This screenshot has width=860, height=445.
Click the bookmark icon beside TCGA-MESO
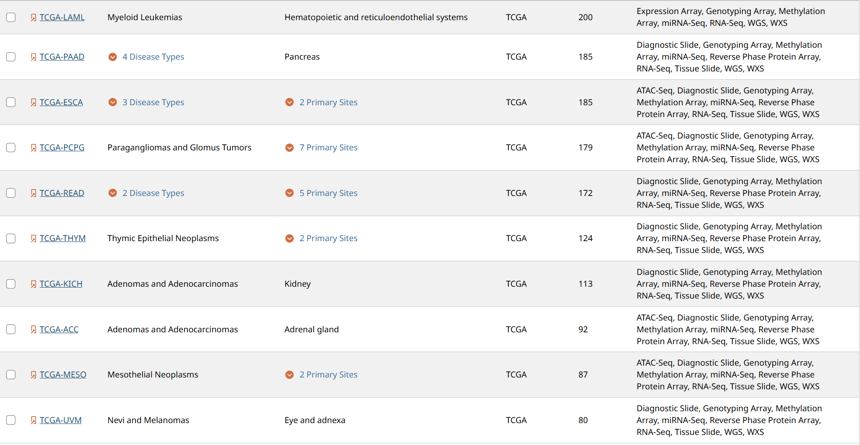pyautogui.click(x=33, y=375)
